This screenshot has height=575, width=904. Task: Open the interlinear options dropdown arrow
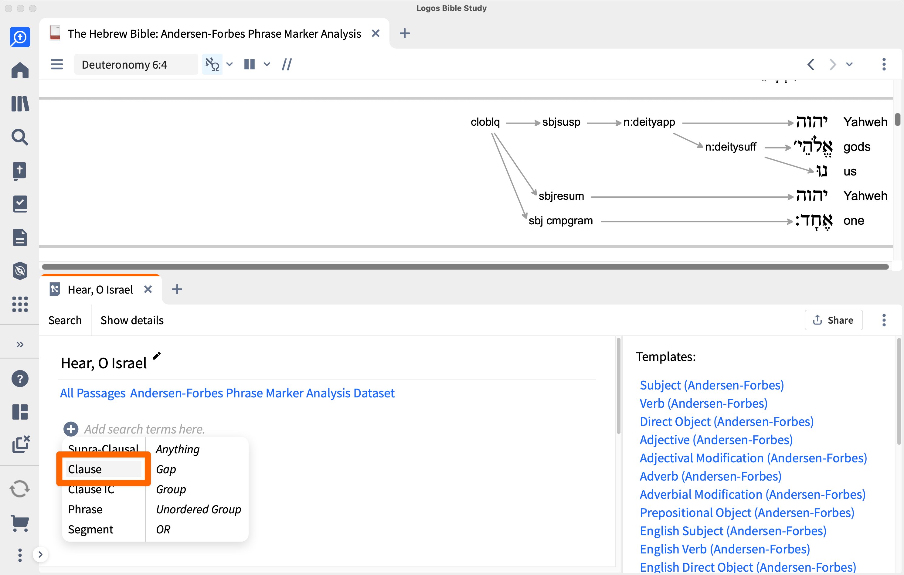pos(230,64)
